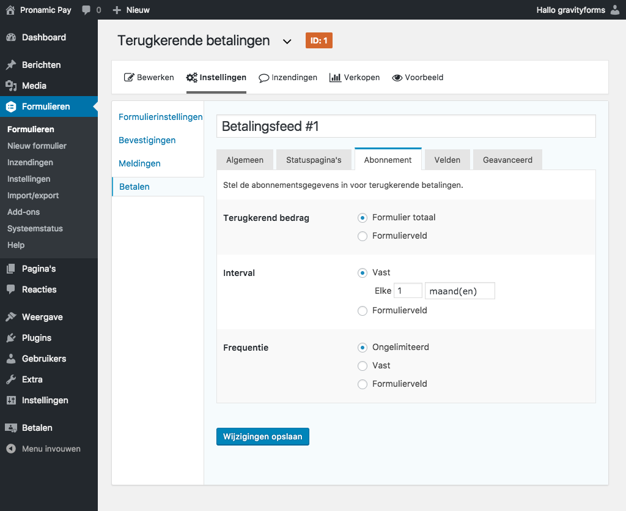Select Formulierveld radio under Interval

click(x=363, y=311)
